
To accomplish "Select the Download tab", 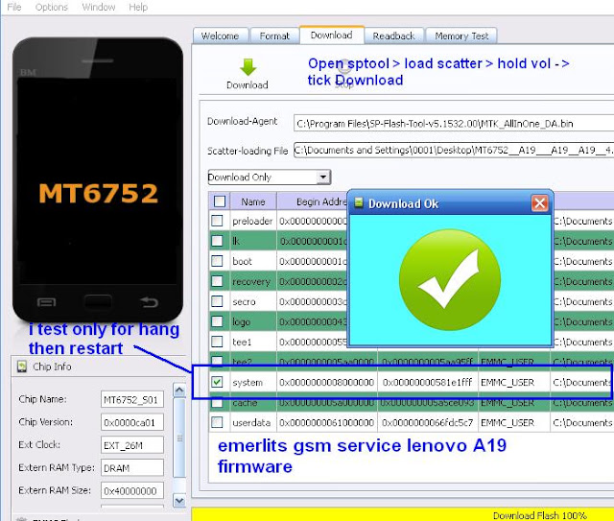I will tap(332, 36).
